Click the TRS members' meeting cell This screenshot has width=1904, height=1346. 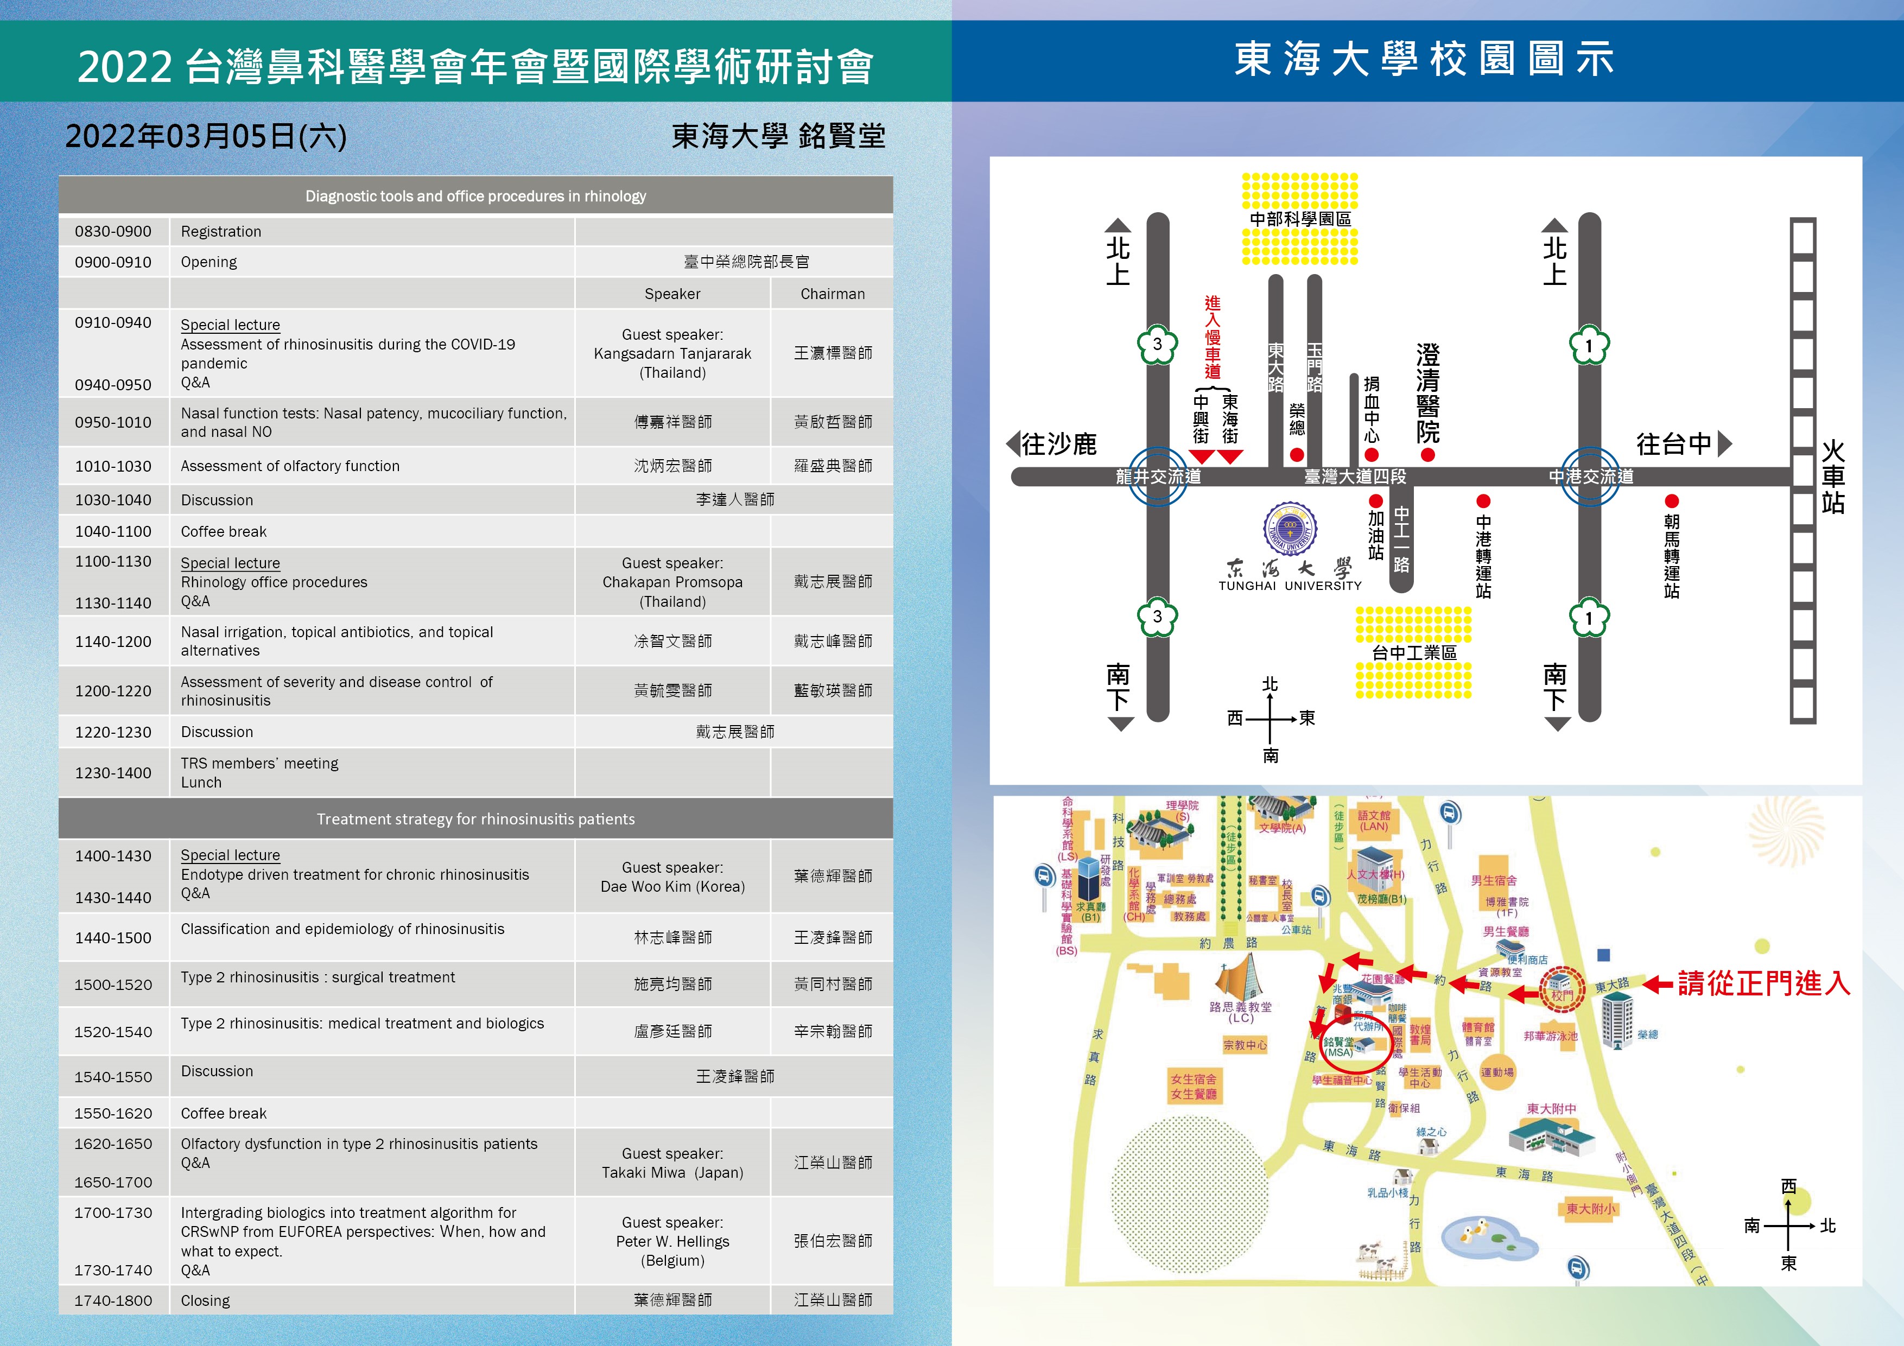pyautogui.click(x=371, y=773)
